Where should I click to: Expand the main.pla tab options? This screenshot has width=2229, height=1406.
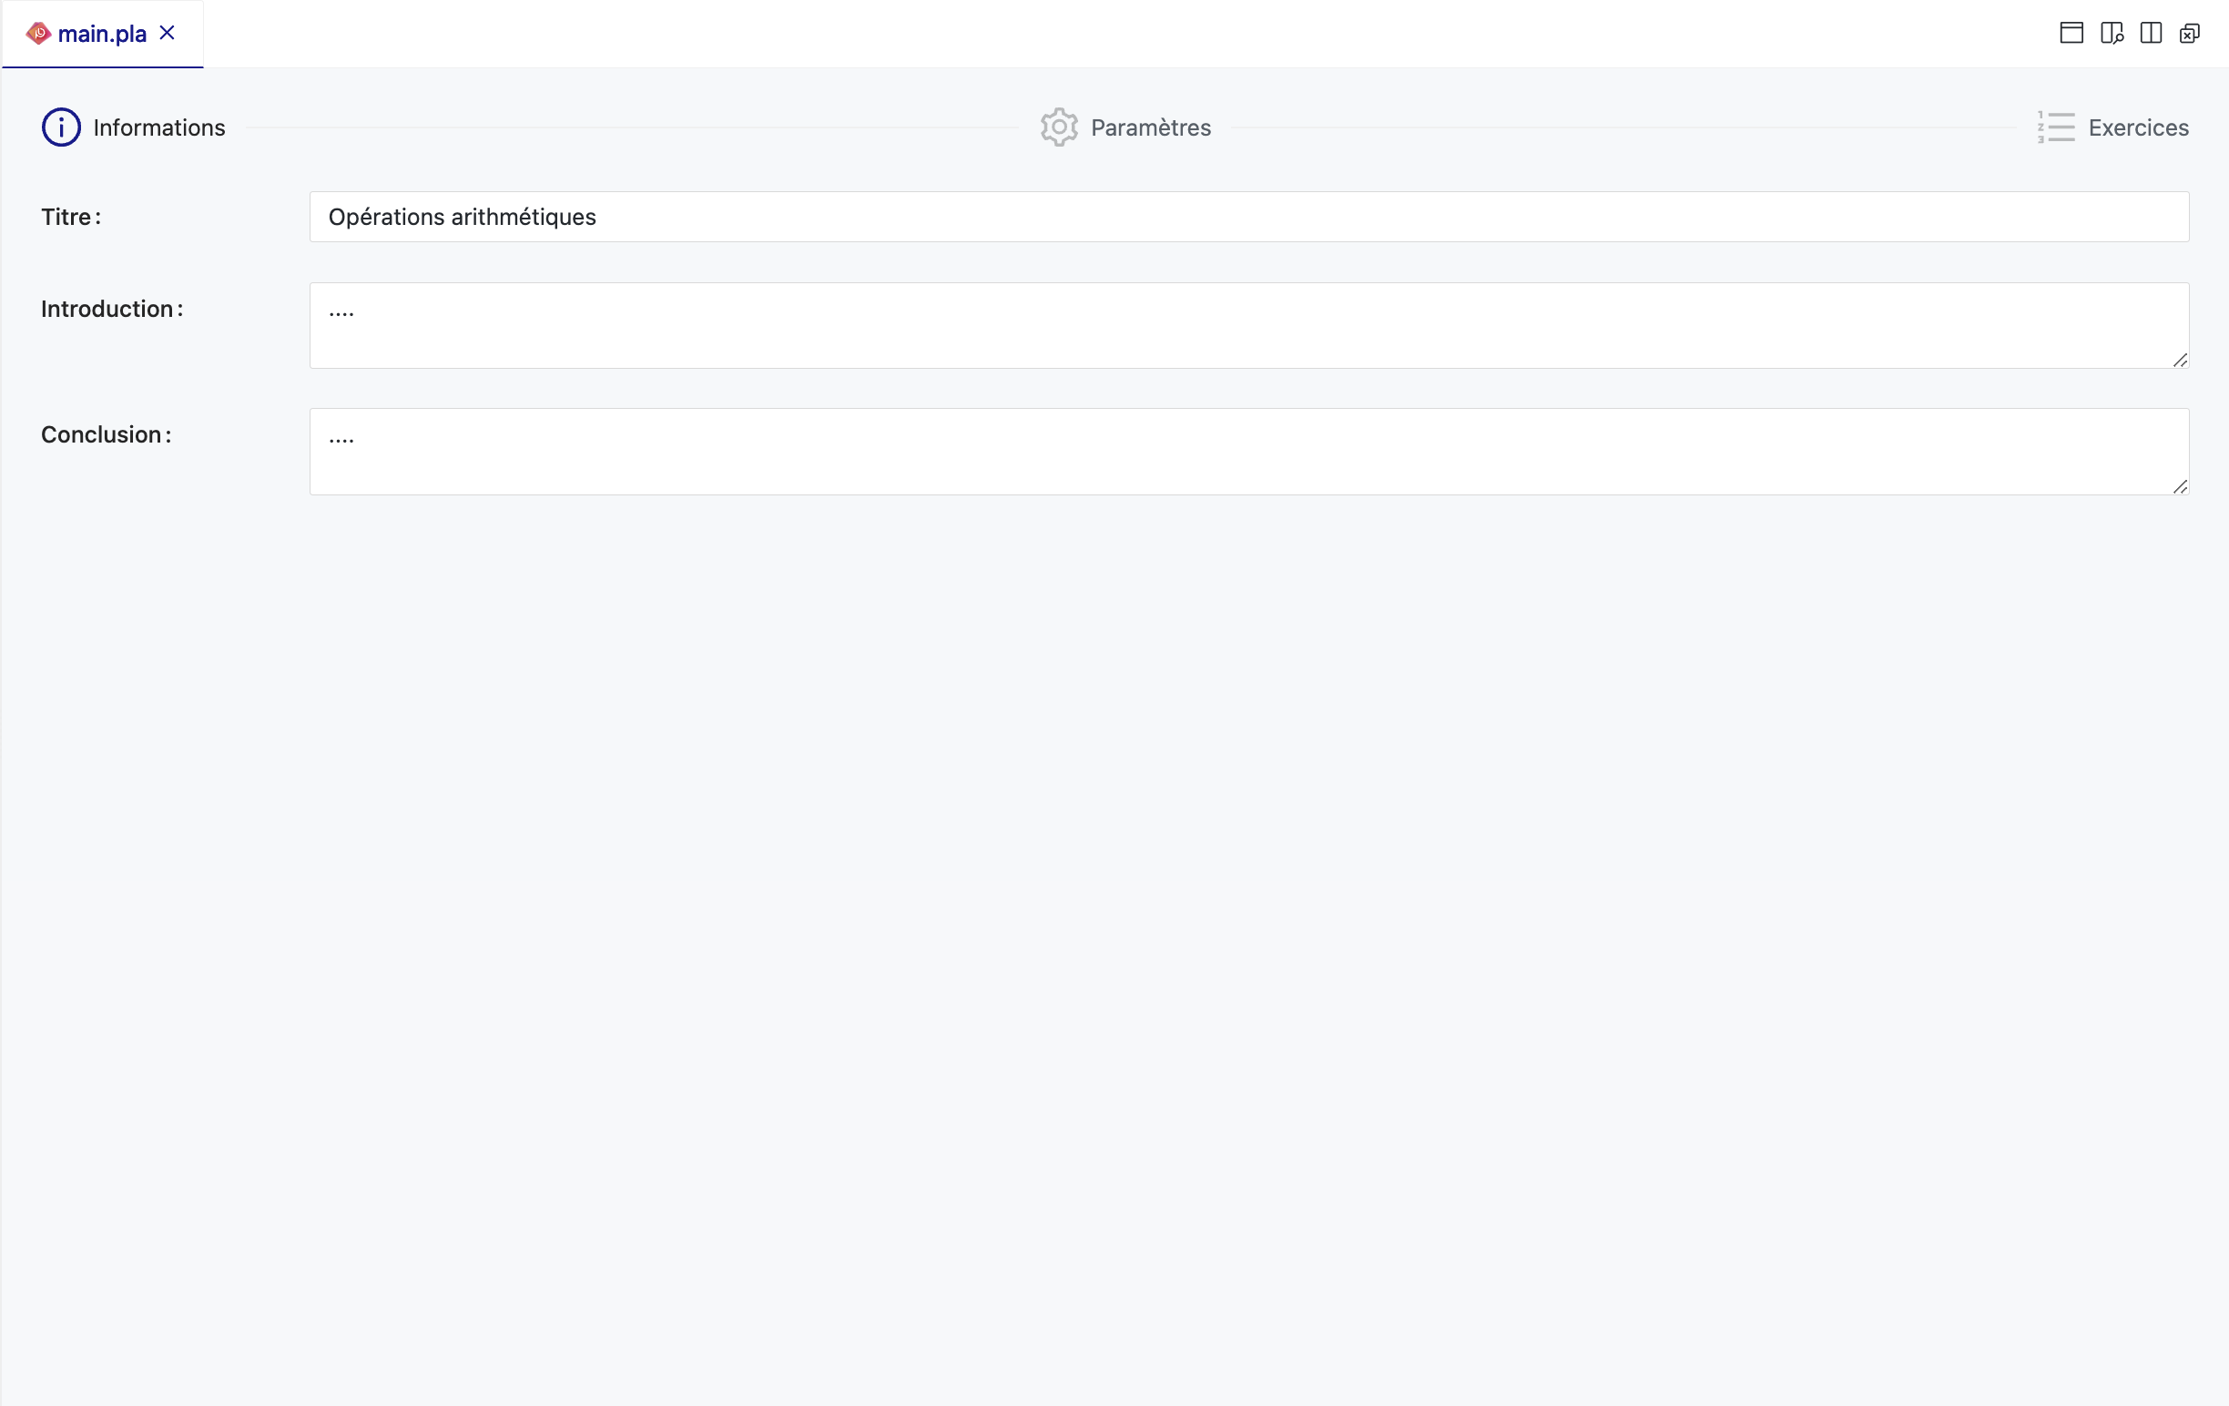pyautogui.click(x=102, y=33)
